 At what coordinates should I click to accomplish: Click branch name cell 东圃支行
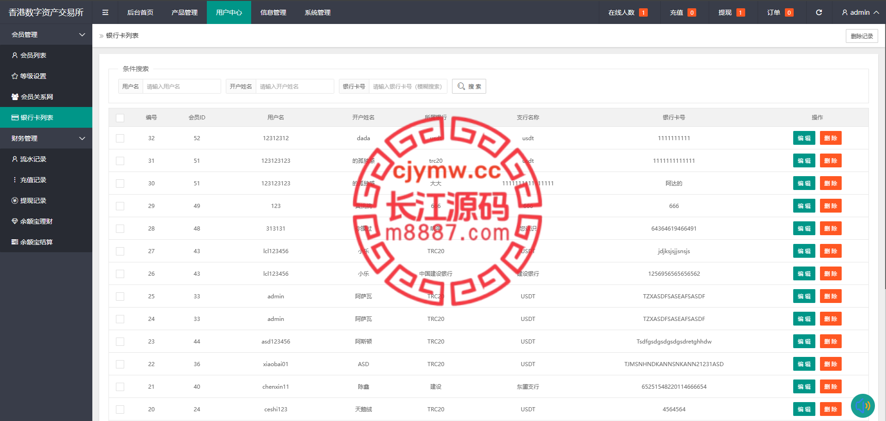pos(528,387)
